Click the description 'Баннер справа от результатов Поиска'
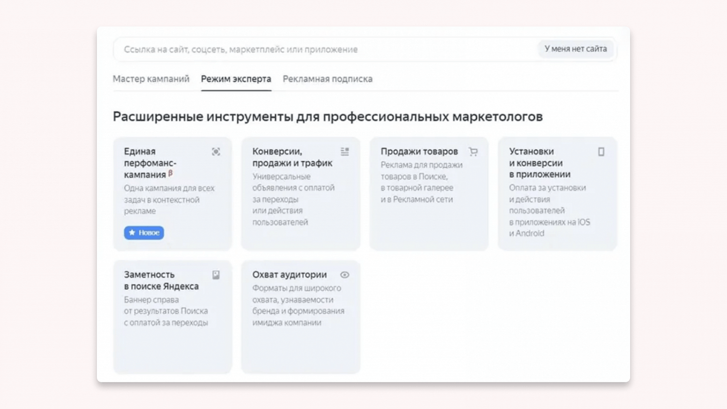Viewport: 727px width, 409px height. pos(166,311)
